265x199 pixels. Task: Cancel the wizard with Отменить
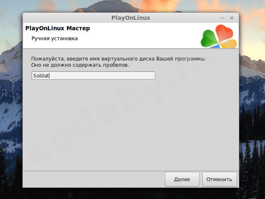point(219,179)
